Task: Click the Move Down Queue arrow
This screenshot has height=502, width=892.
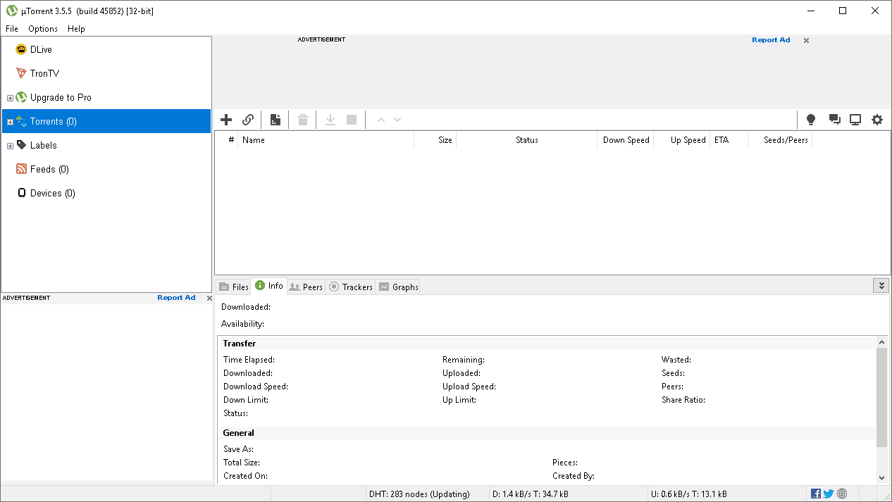Action: 397,120
